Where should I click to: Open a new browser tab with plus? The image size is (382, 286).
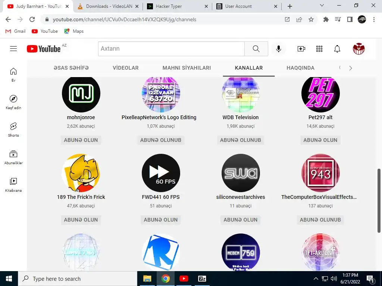coord(289,6)
